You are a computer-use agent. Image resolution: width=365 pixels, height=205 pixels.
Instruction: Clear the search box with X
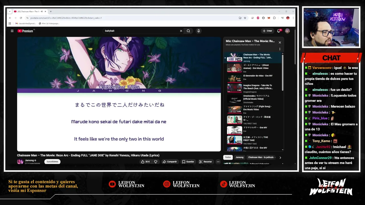(181, 31)
